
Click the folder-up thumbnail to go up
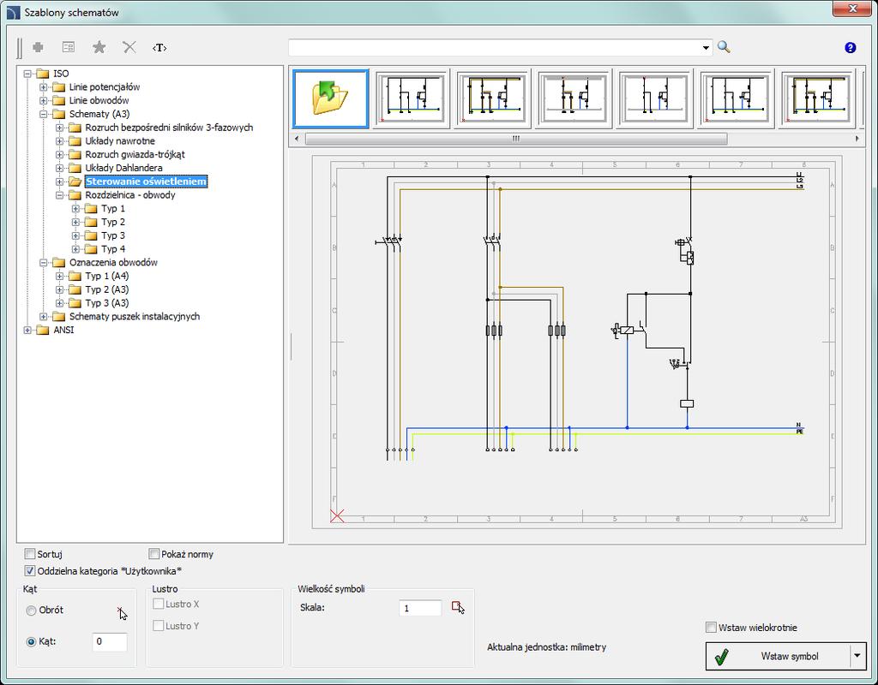(x=331, y=99)
